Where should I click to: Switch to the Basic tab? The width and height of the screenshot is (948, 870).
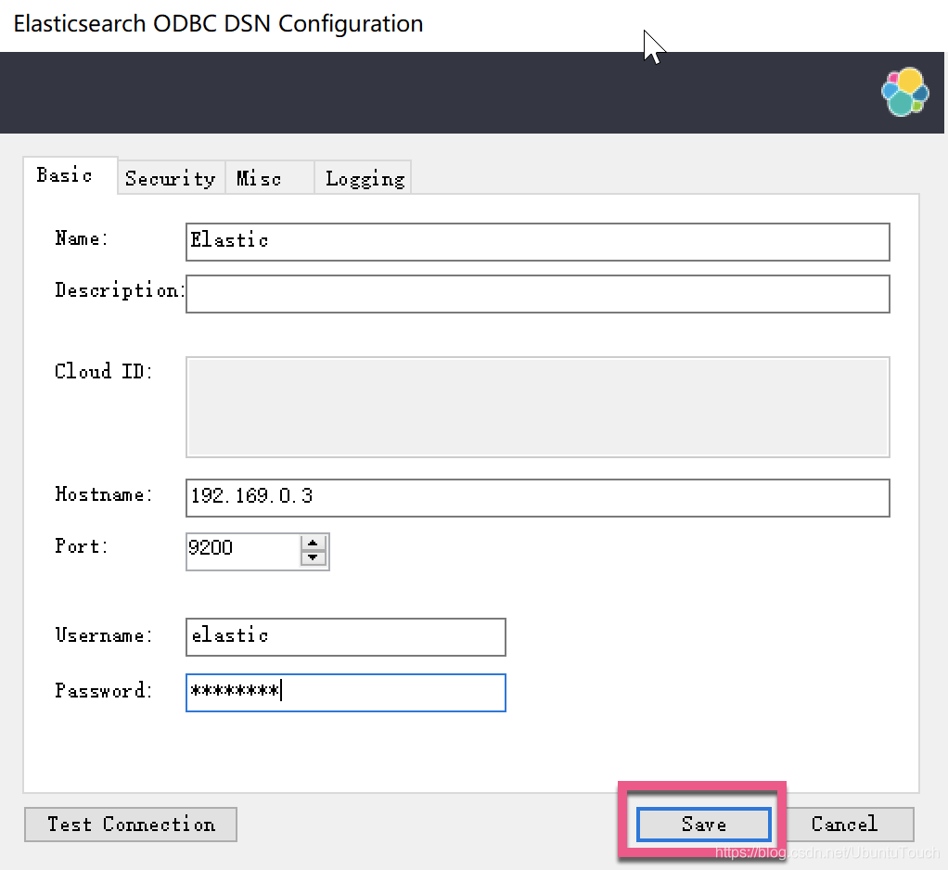pyautogui.click(x=65, y=175)
